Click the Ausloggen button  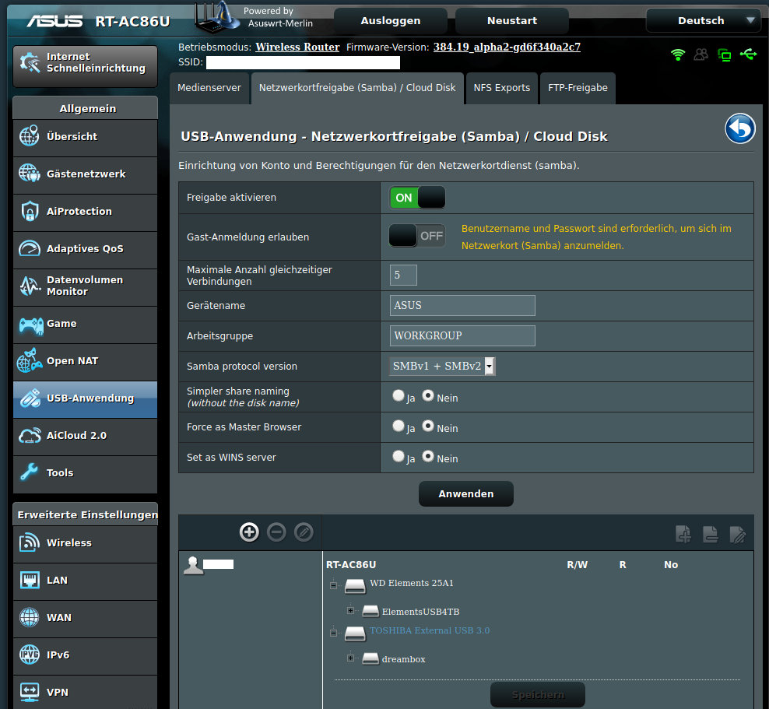pos(391,21)
